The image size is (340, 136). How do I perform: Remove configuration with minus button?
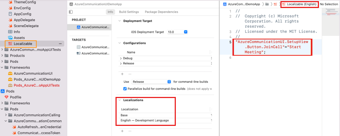pos(130,74)
